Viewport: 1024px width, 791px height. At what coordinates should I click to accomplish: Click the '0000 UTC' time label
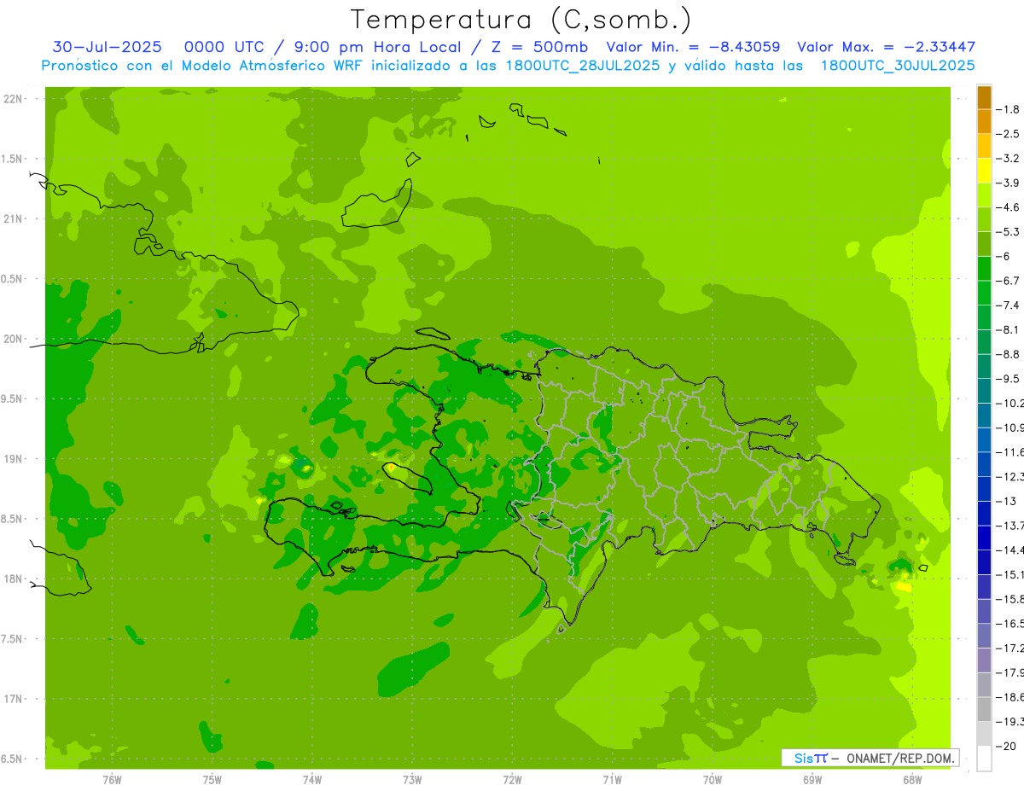point(227,47)
